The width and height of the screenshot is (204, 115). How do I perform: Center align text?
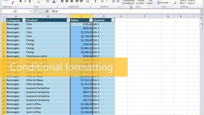(x=67, y=1)
